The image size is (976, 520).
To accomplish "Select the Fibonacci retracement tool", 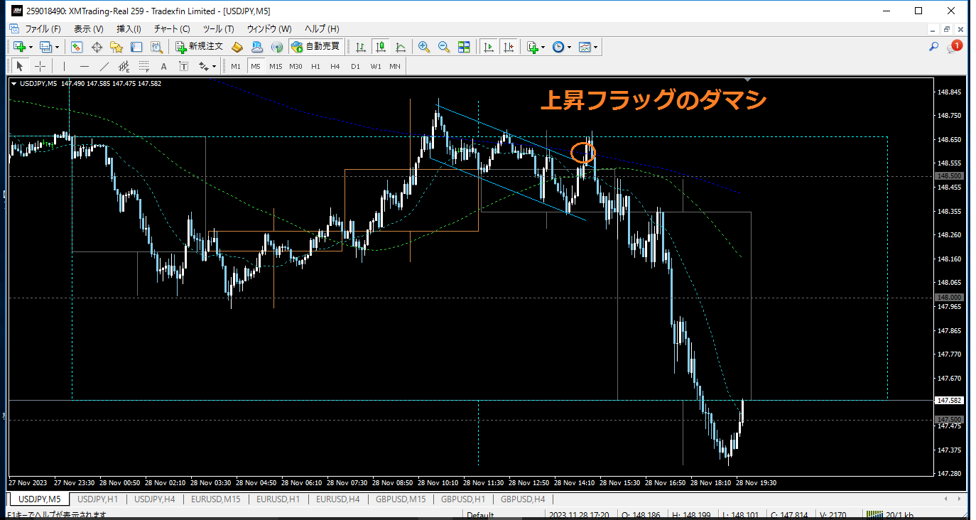I will click(x=144, y=66).
